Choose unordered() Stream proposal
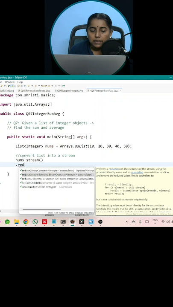This screenshot has width=173, height=307. coord(57,187)
